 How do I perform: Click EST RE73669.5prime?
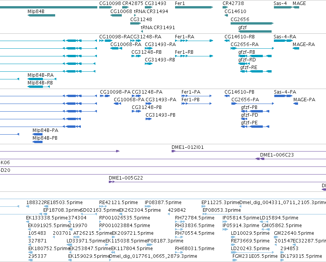(x=250, y=241)
